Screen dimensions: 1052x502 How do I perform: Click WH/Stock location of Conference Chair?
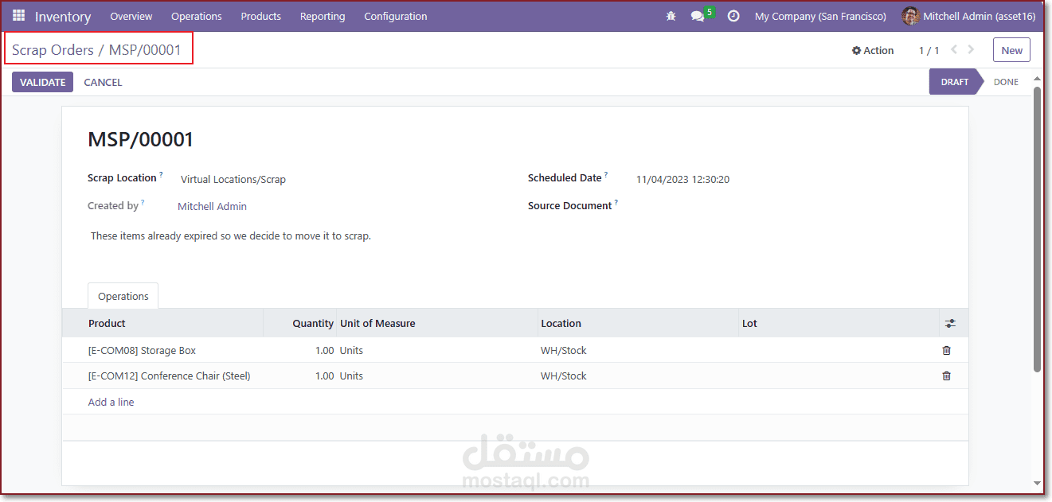point(564,376)
